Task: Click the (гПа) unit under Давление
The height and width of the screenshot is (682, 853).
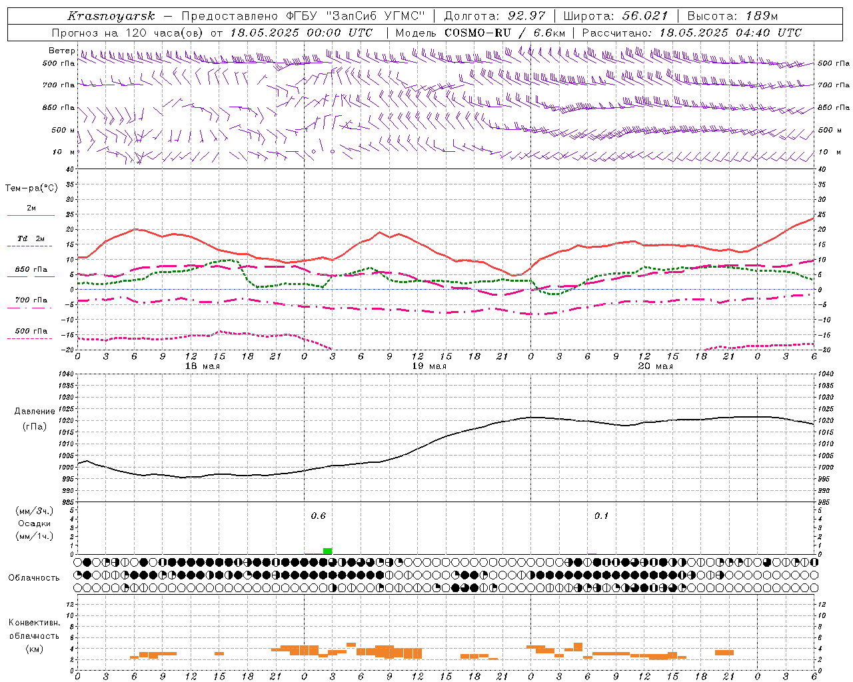Action: click(x=35, y=426)
